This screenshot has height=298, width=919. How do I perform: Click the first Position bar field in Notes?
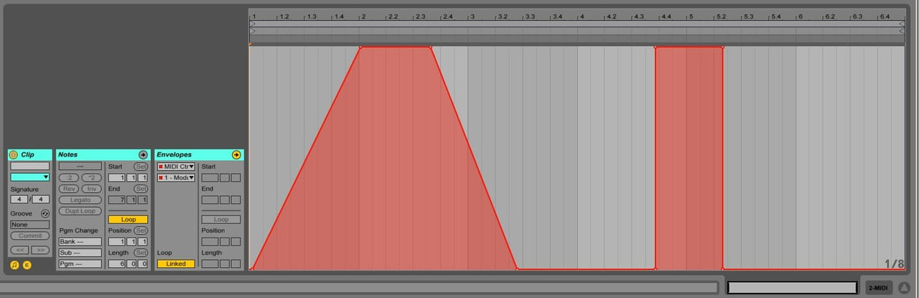(116, 242)
